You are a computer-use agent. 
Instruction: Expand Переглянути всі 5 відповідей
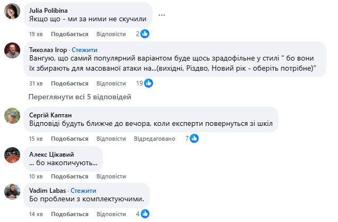point(79,97)
